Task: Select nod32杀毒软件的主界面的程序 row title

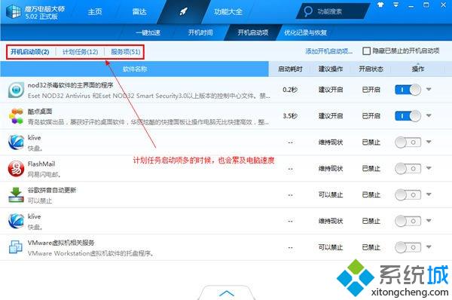Action: (x=70, y=85)
